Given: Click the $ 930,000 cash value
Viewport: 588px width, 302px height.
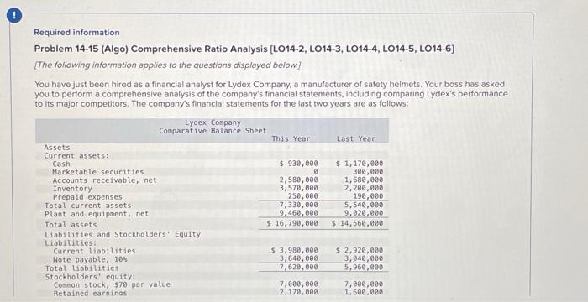Looking at the screenshot, I should click(x=299, y=164).
